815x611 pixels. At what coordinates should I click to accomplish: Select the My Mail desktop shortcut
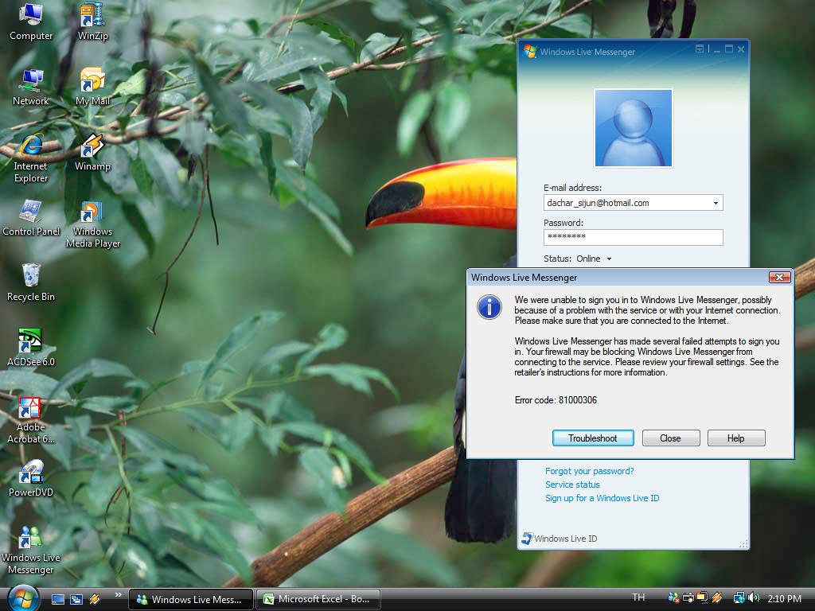click(92, 88)
